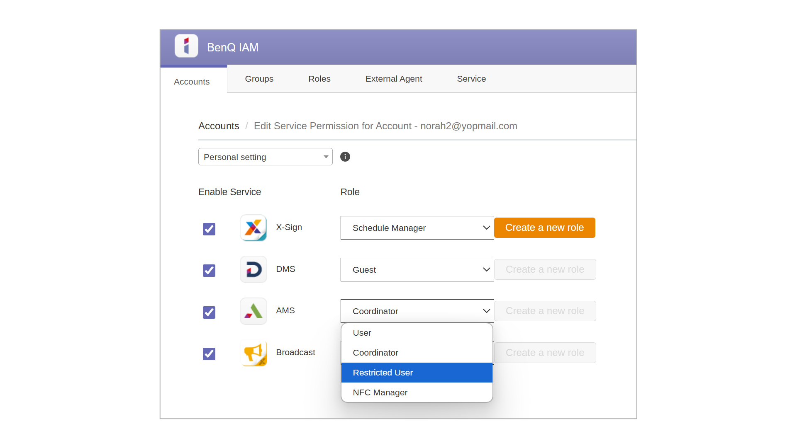Select the AMS service icon
The width and height of the screenshot is (797, 448).
[x=253, y=311]
